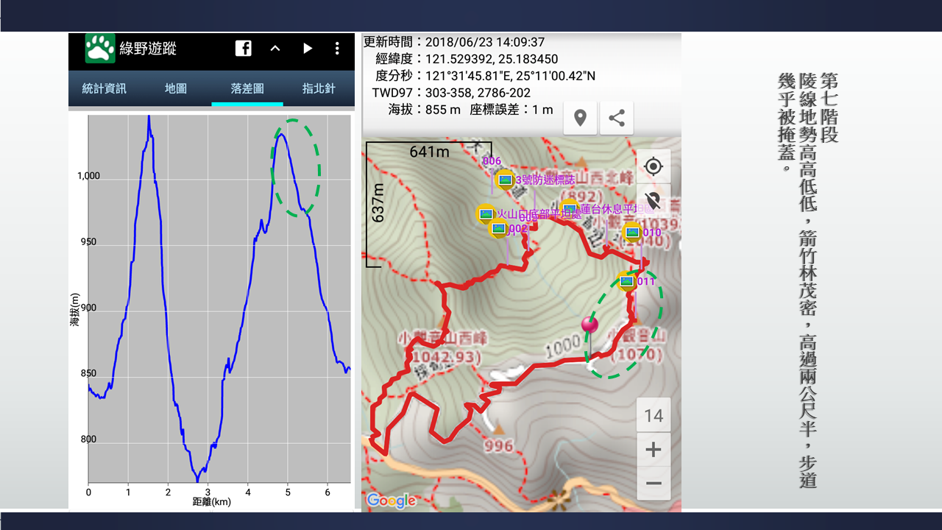Click the 更新時間 2018/06/23 timestamp line
The width and height of the screenshot is (942, 530).
(x=454, y=42)
